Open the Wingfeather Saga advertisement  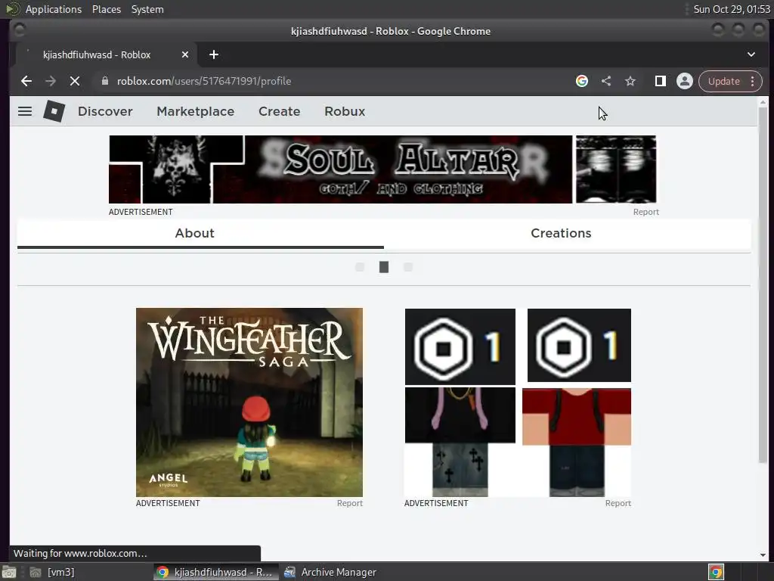pos(249,402)
